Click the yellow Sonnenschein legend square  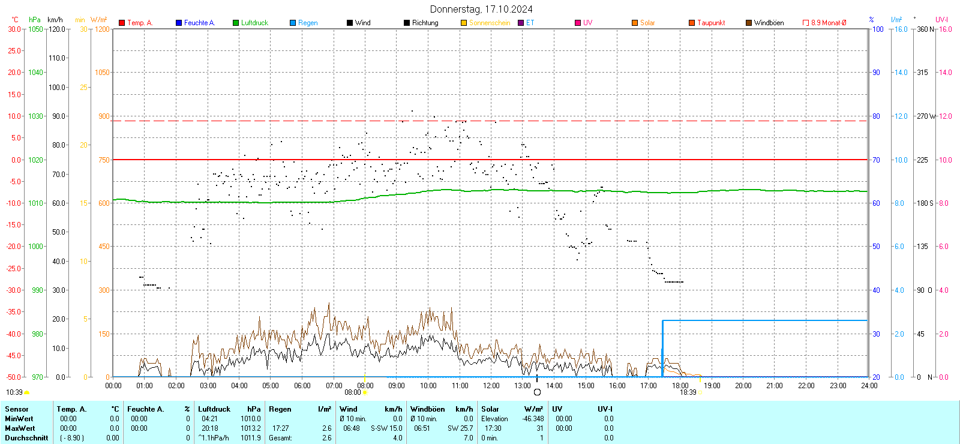[464, 23]
